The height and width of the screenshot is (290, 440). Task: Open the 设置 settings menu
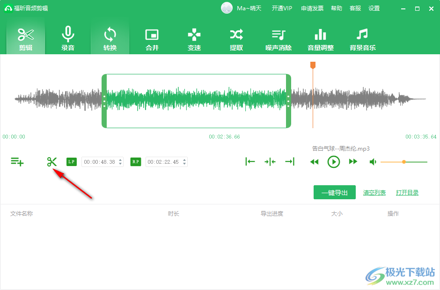point(374,8)
